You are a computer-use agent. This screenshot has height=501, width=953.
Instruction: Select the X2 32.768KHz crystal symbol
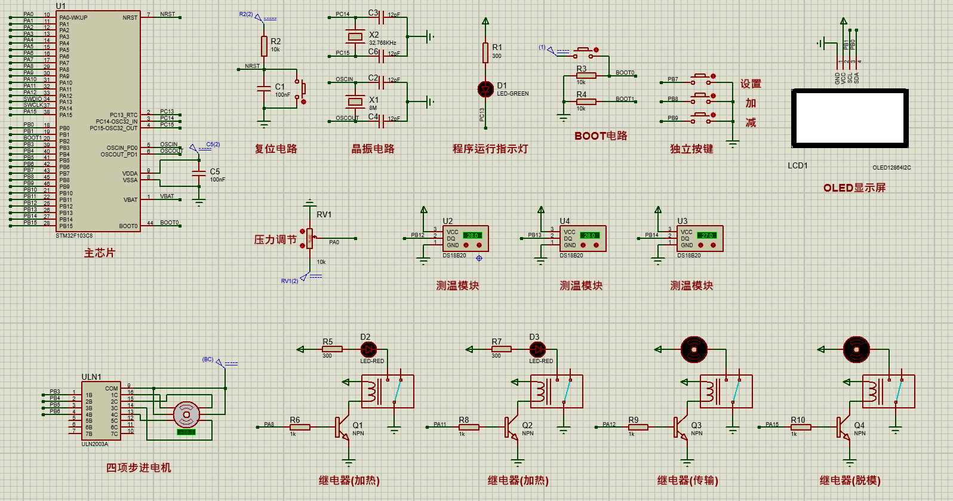point(355,36)
